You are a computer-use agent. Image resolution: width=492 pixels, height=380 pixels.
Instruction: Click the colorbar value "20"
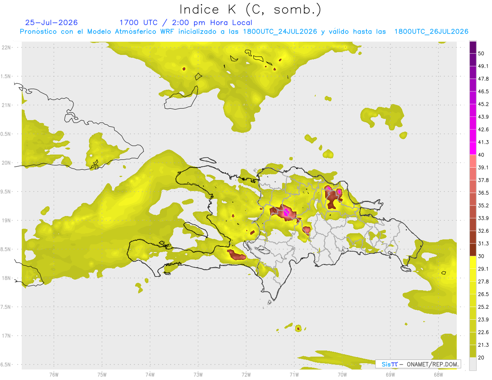click(481, 357)
